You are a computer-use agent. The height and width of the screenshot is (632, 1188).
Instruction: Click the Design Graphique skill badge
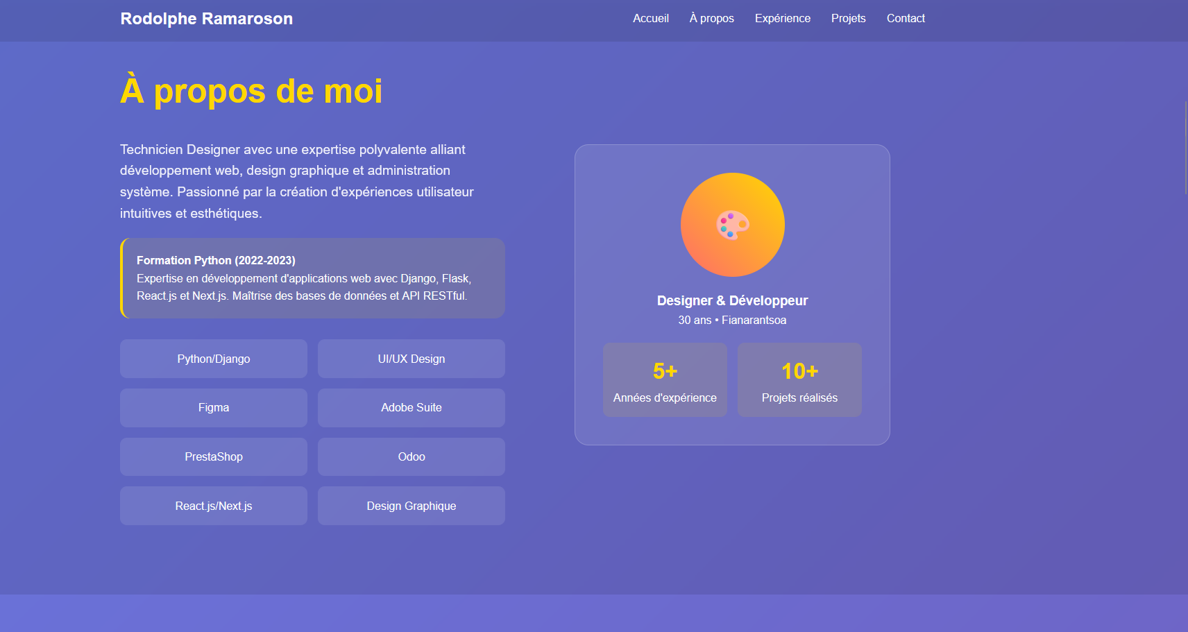coord(411,506)
